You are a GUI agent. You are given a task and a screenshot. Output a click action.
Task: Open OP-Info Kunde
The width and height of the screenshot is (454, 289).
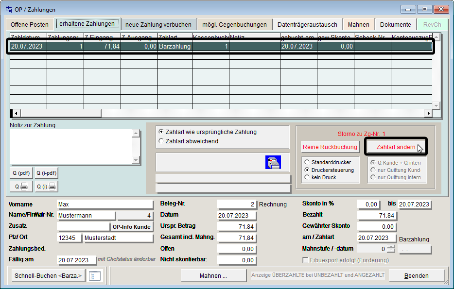131,227
